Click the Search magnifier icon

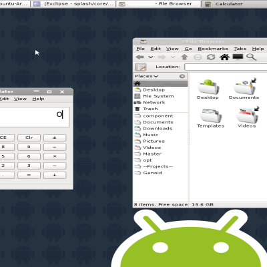(x=252, y=57)
